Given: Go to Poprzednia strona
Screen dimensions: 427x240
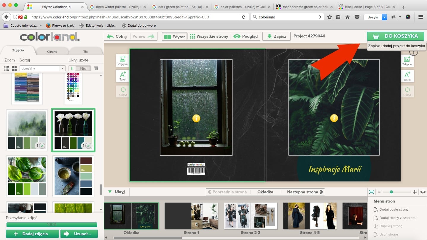Looking at the screenshot, I should click(227, 192).
